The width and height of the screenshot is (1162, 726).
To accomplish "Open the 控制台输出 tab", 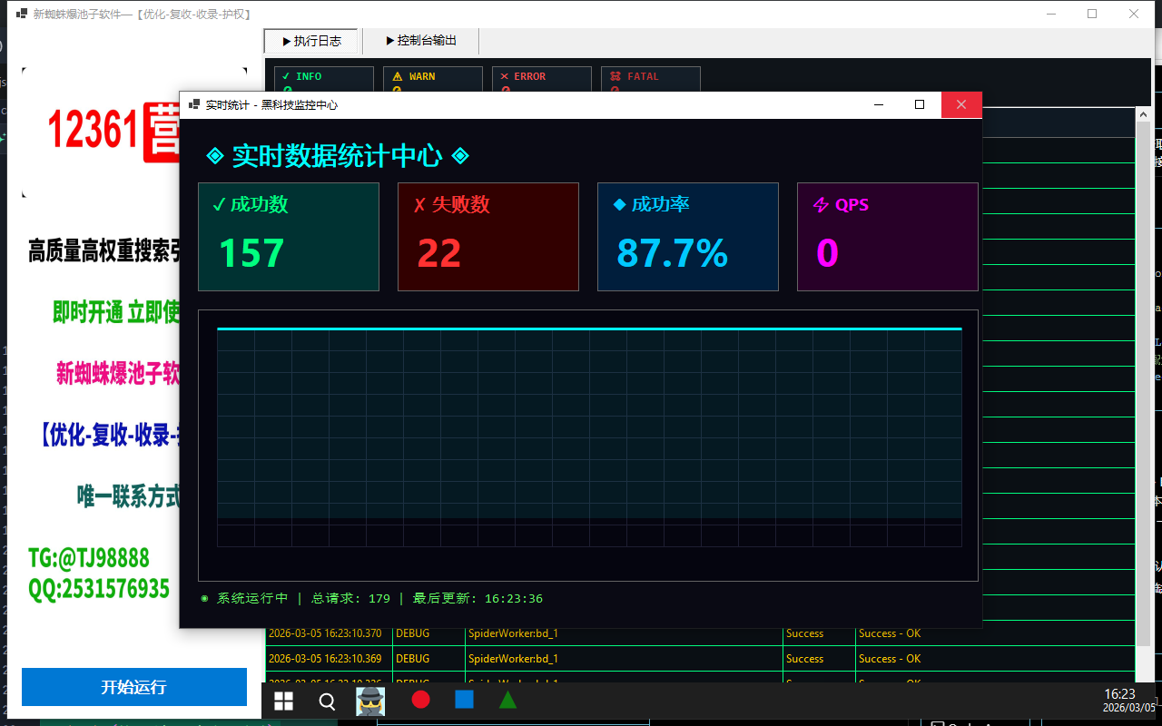I will pos(420,41).
